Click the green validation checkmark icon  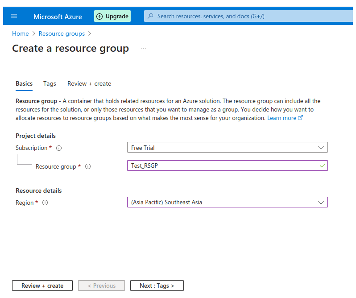[x=323, y=166]
